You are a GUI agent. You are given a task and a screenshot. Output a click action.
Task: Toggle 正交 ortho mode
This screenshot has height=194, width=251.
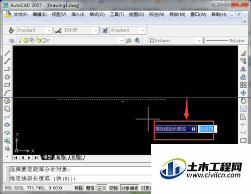pyautogui.click(x=102, y=188)
